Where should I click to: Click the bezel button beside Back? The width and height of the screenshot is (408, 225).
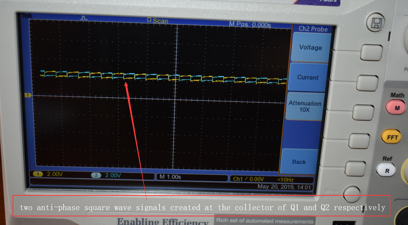pos(355,168)
